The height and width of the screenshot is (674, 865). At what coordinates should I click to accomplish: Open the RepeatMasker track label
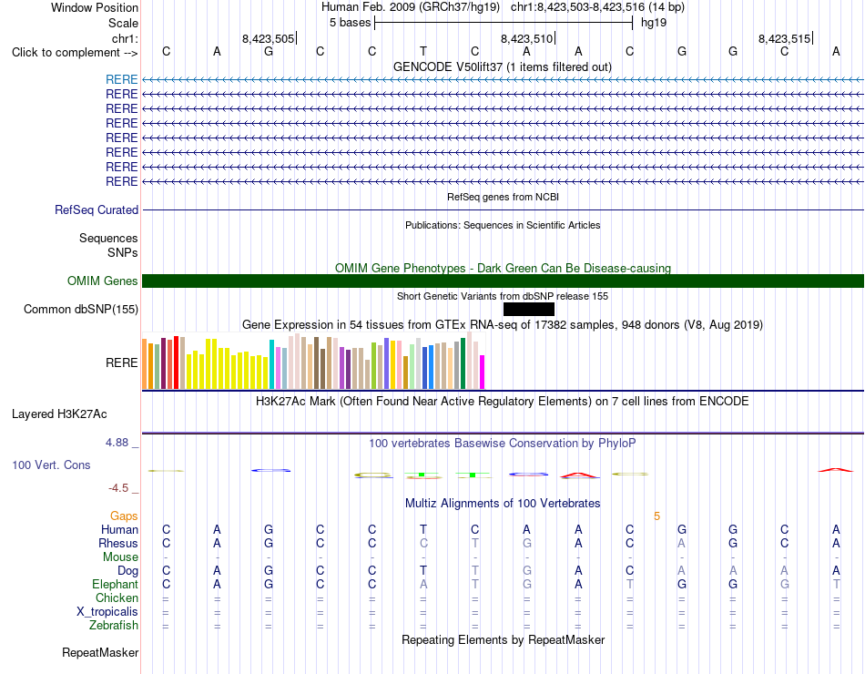point(100,652)
